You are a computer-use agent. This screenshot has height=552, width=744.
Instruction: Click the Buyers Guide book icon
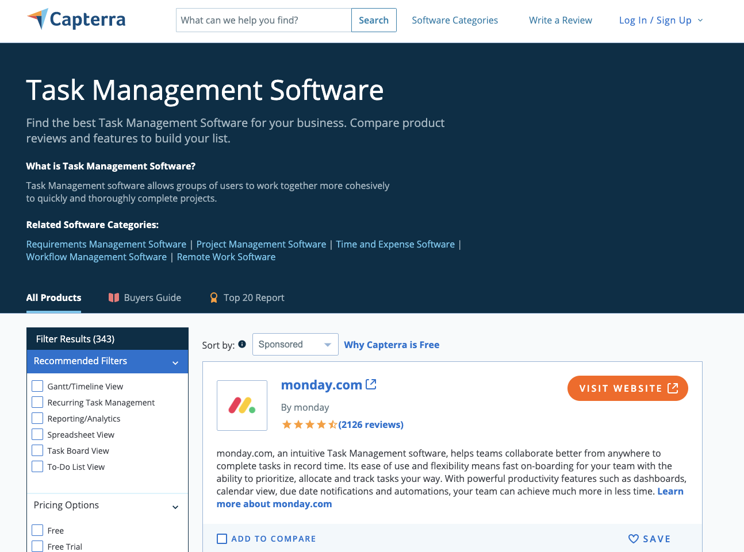(114, 298)
